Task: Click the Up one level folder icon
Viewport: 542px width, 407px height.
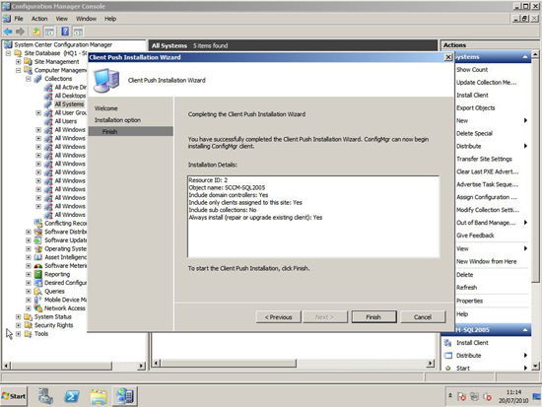Action: pyautogui.click(x=36, y=32)
